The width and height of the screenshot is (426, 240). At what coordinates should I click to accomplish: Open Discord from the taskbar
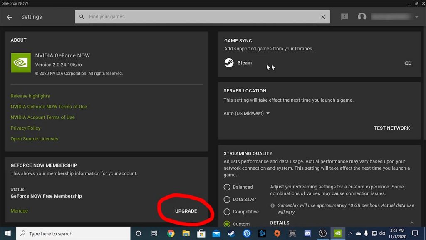coord(307,233)
